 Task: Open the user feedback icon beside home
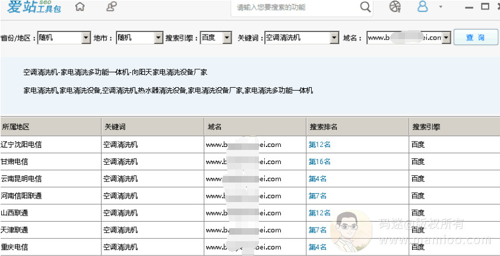coord(111,7)
